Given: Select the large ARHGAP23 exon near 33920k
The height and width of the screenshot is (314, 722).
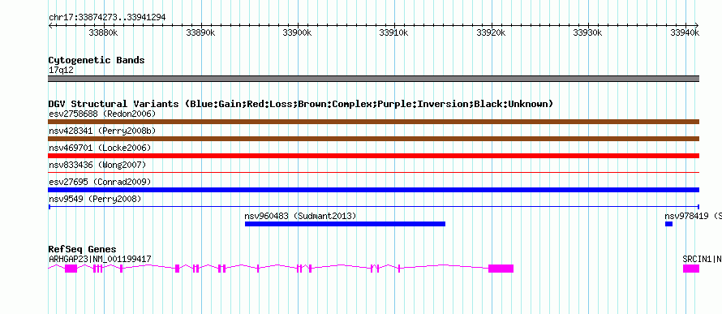Looking at the screenshot, I should (x=501, y=269).
